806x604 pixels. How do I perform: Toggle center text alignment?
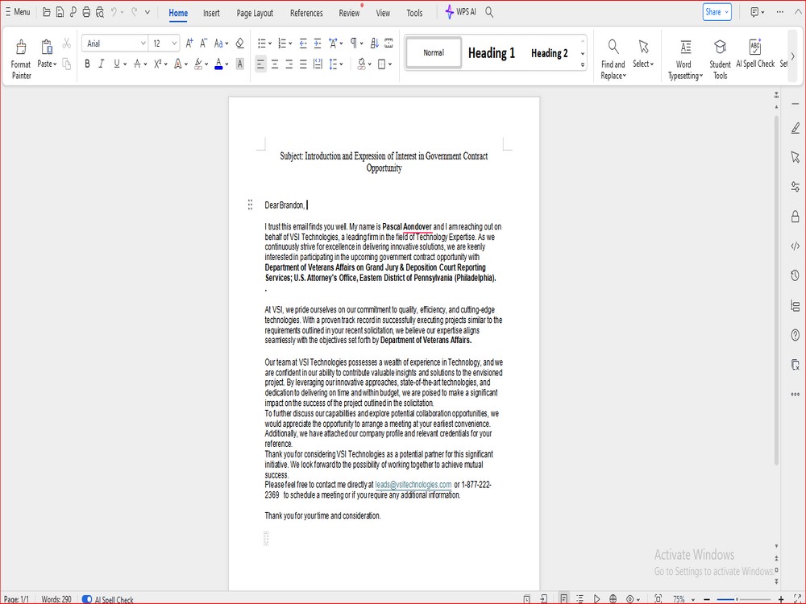(x=275, y=64)
